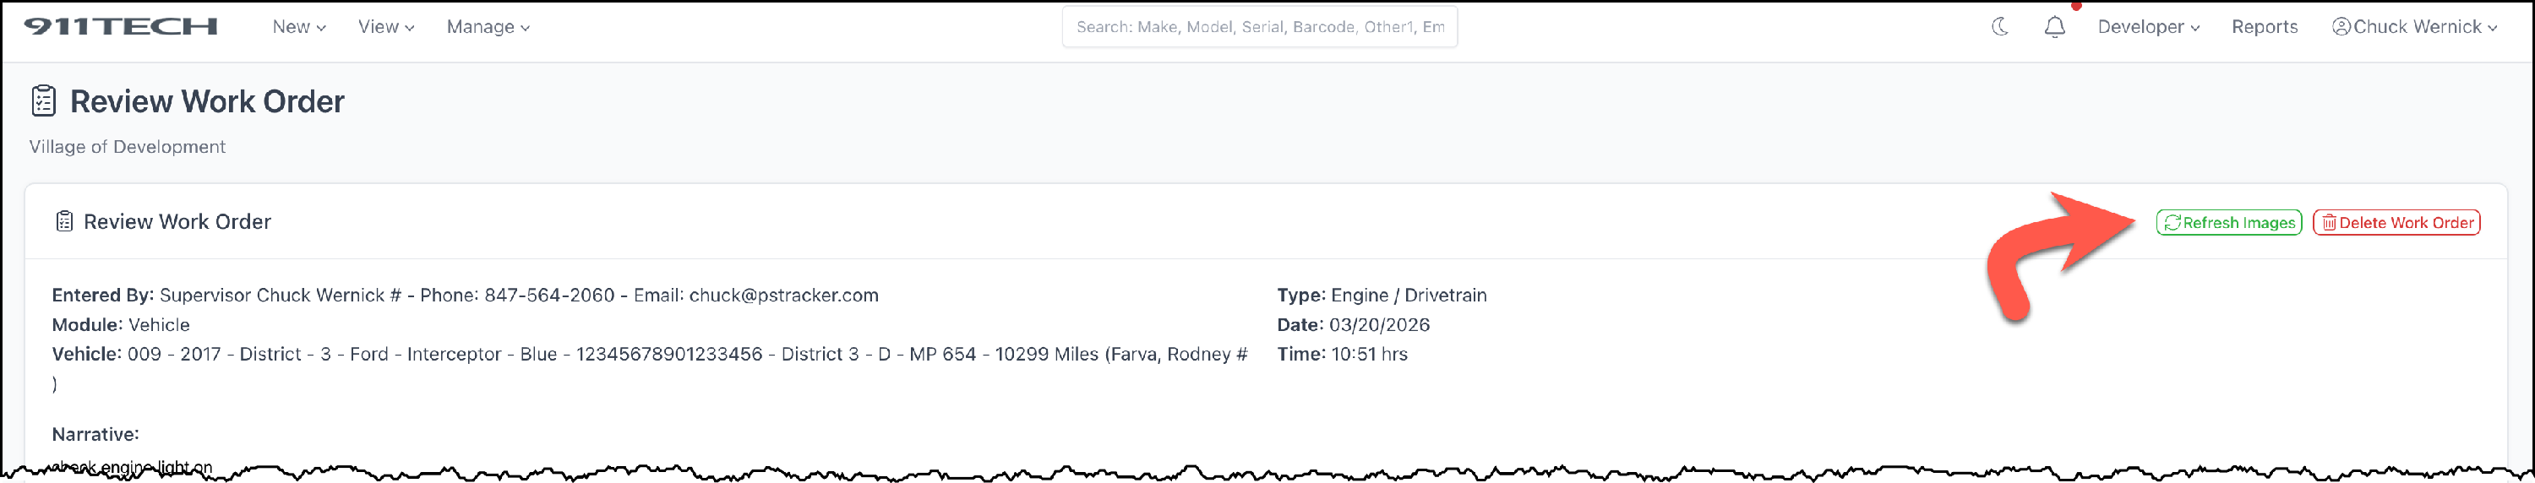Open the View dropdown menu
The width and height of the screenshot is (2535, 483).
(386, 26)
